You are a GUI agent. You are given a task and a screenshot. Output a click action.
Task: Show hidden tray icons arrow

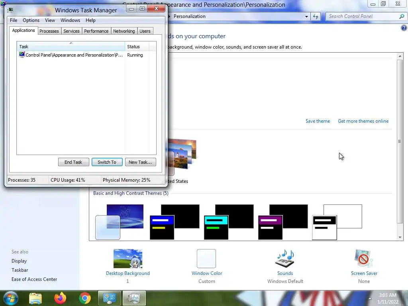(370, 298)
